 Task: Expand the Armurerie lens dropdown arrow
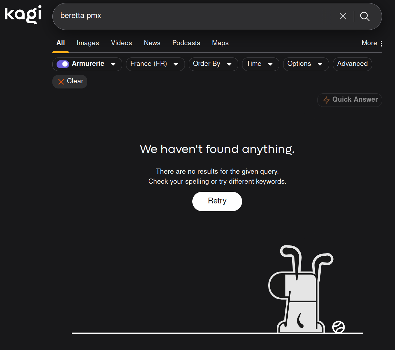point(113,64)
